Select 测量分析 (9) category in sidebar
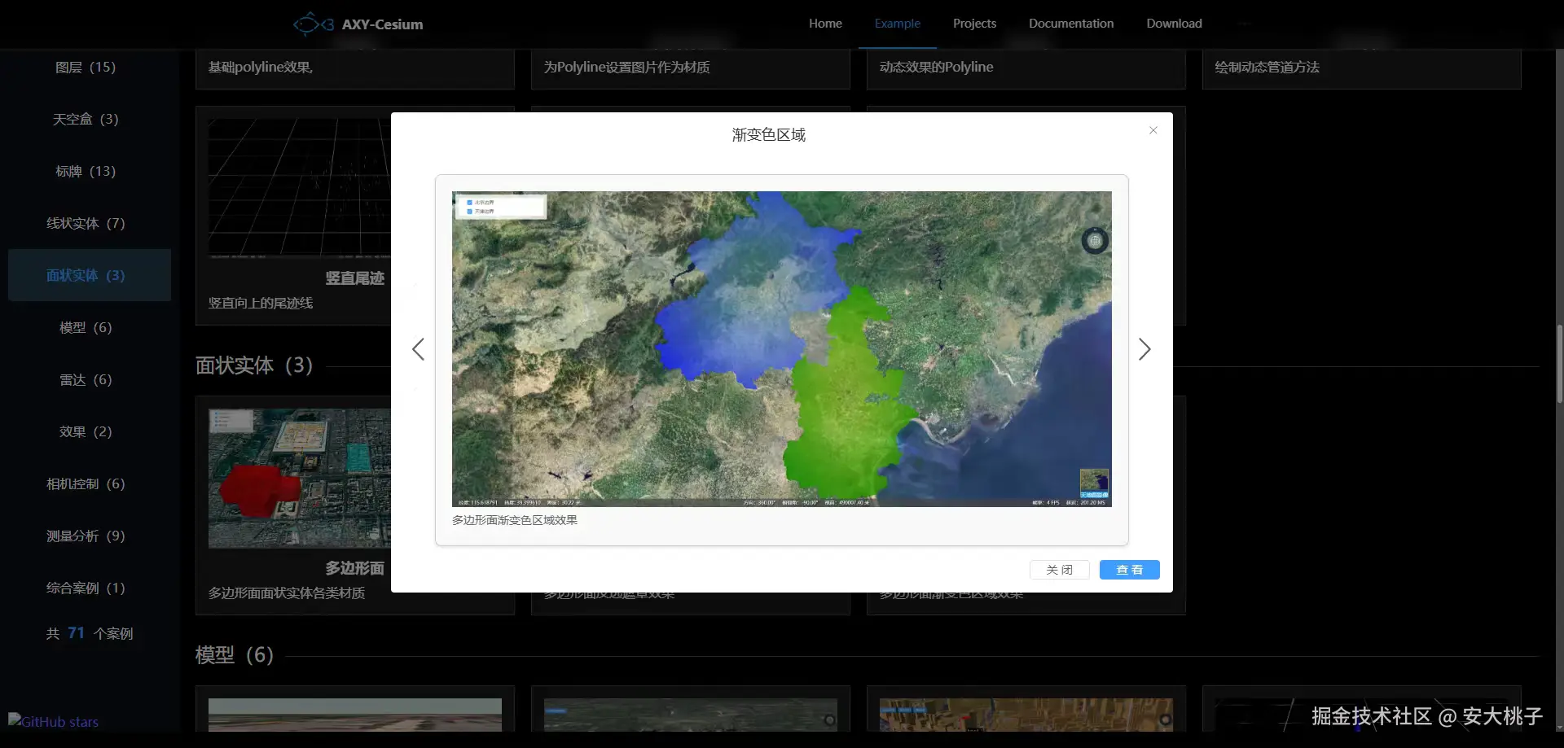Viewport: 1564px width, 748px height. tap(86, 536)
